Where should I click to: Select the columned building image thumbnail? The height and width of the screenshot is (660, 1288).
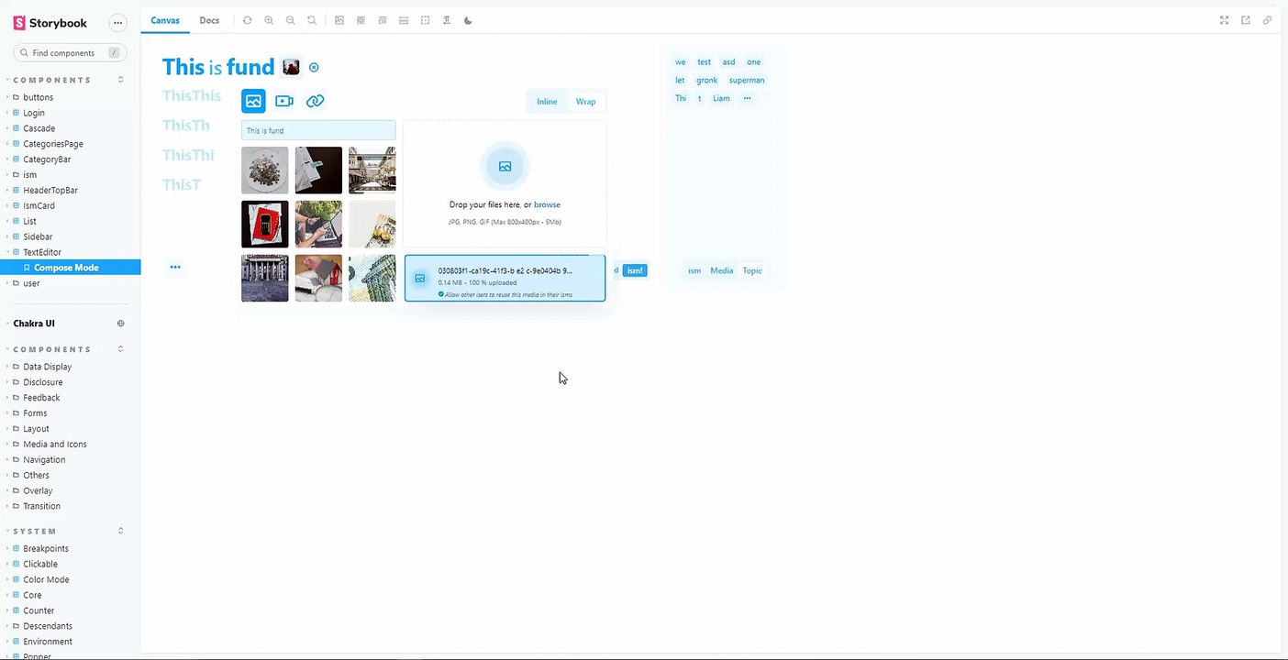tap(265, 279)
